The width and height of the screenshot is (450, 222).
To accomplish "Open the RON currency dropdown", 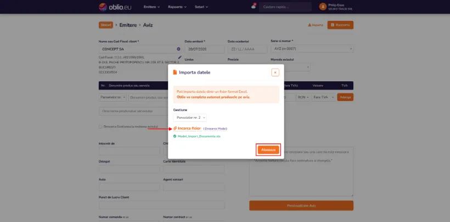I will pyautogui.click(x=303, y=97).
